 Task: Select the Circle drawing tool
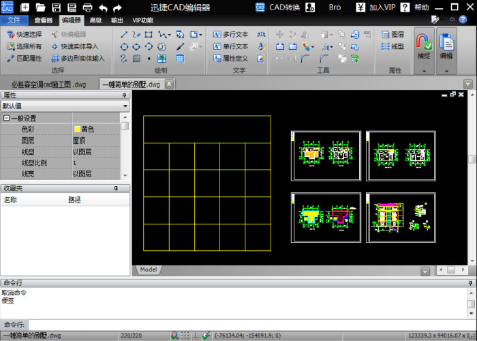click(x=124, y=46)
